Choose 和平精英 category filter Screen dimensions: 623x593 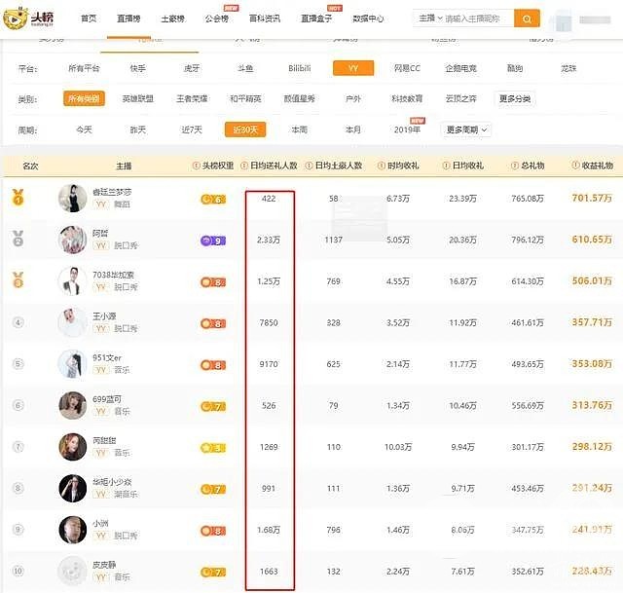(x=245, y=98)
